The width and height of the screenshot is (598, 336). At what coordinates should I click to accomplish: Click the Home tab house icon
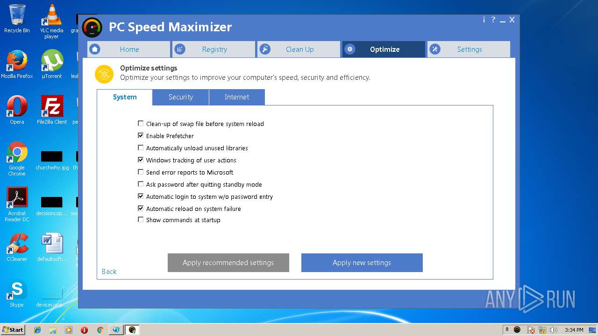95,49
